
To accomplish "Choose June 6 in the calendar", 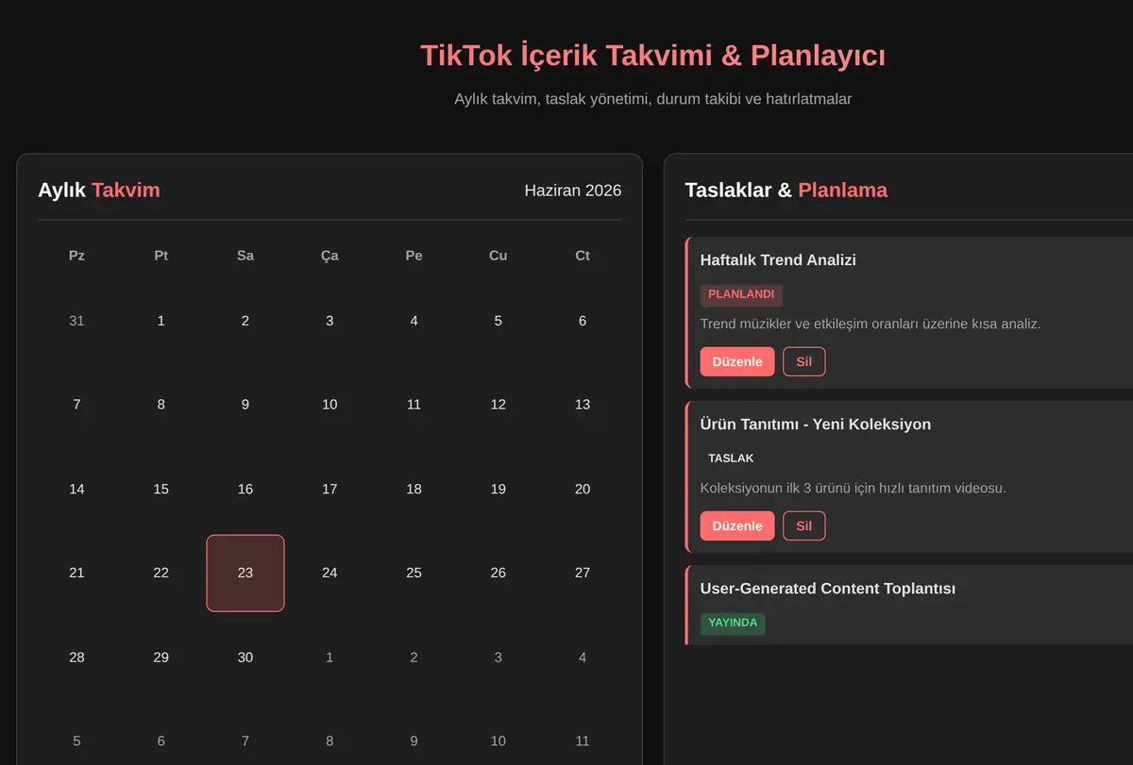I will coord(583,321).
